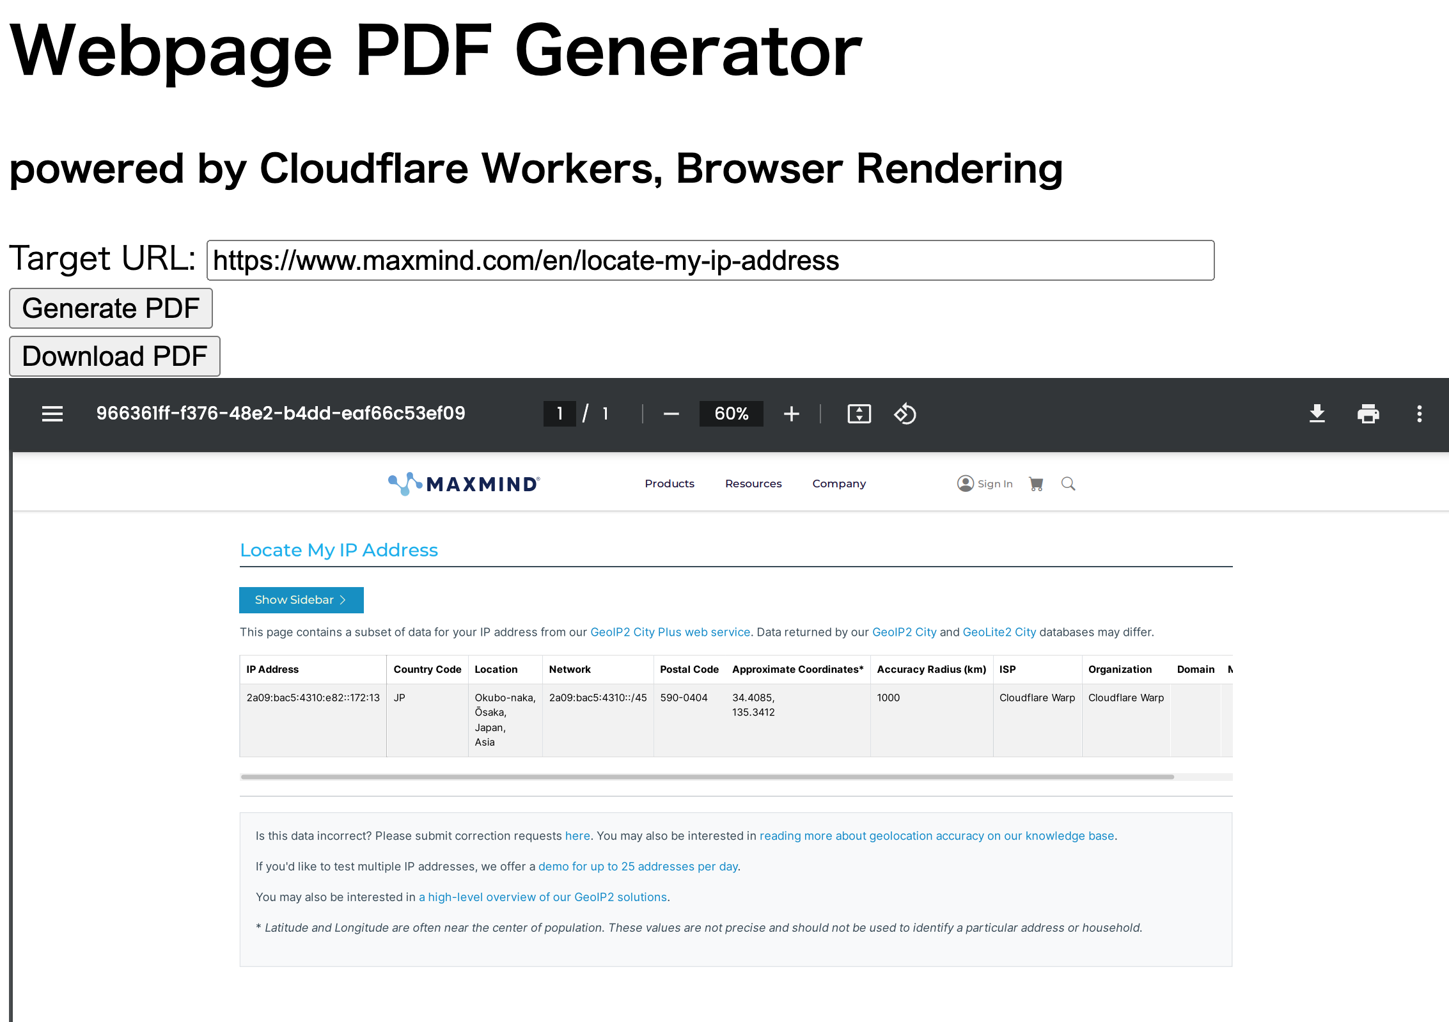Open the Products navigation dropdown
This screenshot has height=1022, width=1449.
tap(669, 483)
